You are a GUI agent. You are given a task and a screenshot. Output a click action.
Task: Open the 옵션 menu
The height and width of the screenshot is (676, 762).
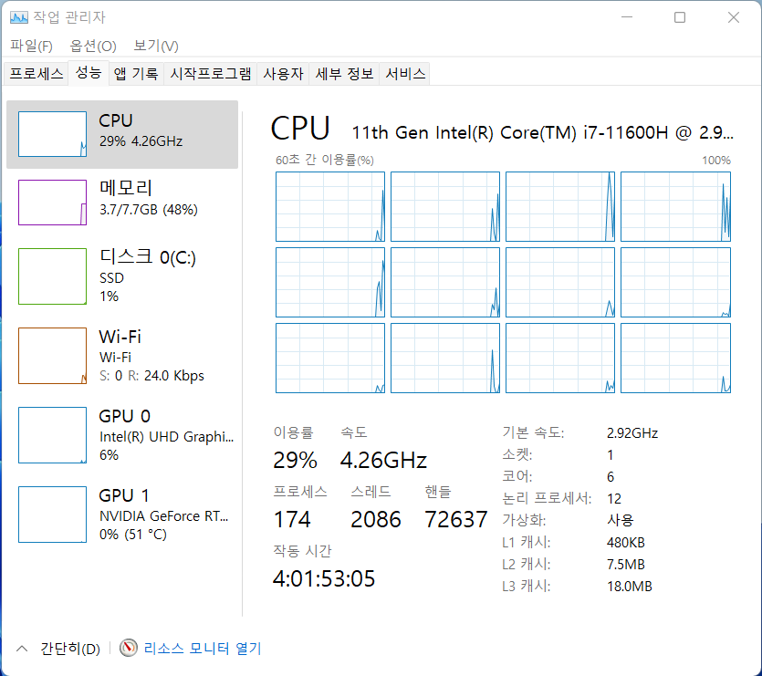tap(93, 46)
